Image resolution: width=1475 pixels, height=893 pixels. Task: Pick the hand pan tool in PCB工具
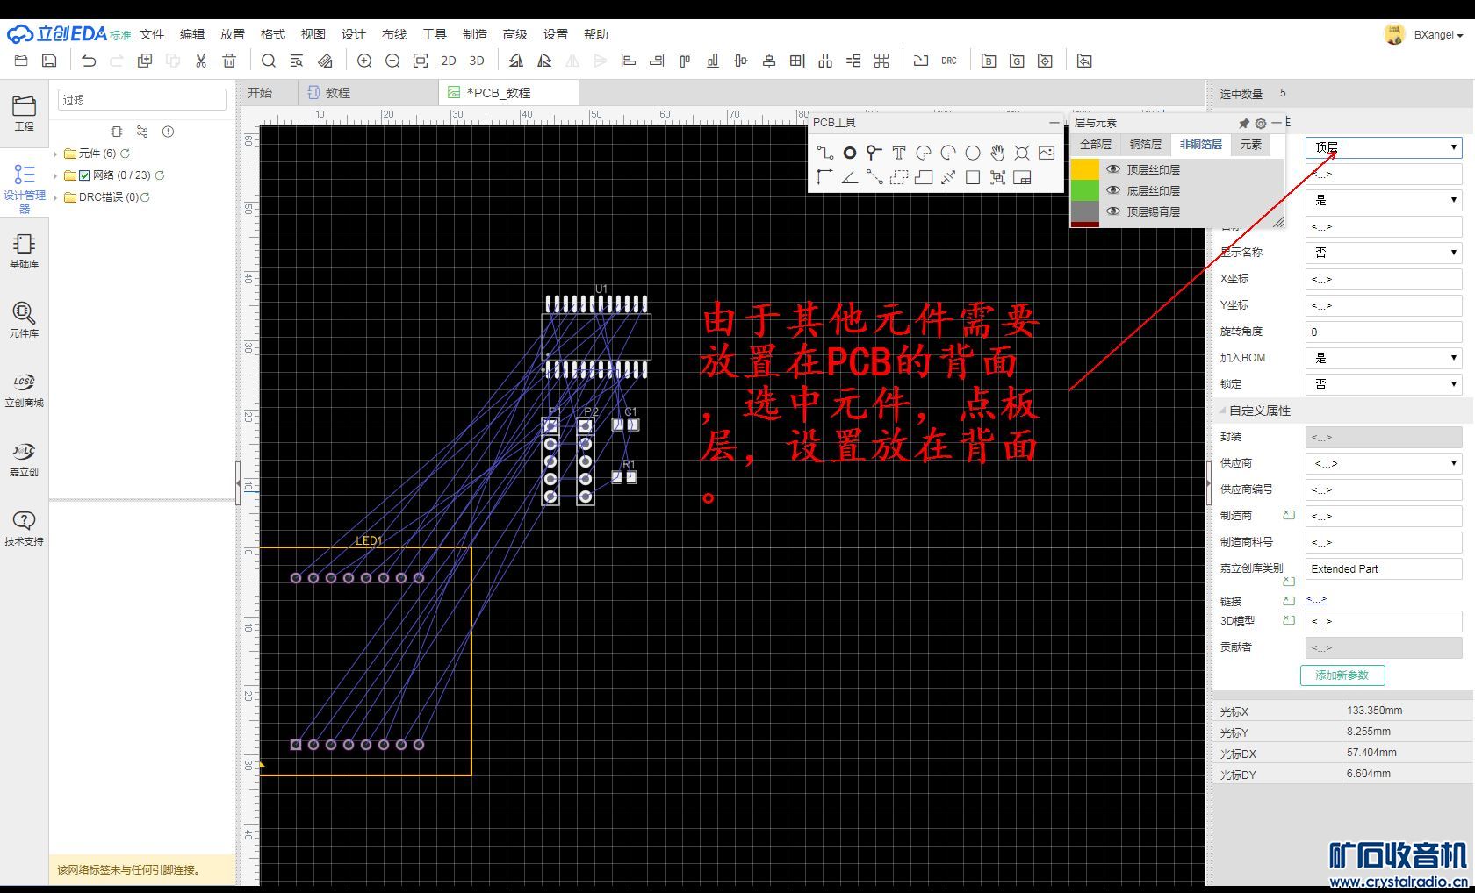(x=997, y=153)
